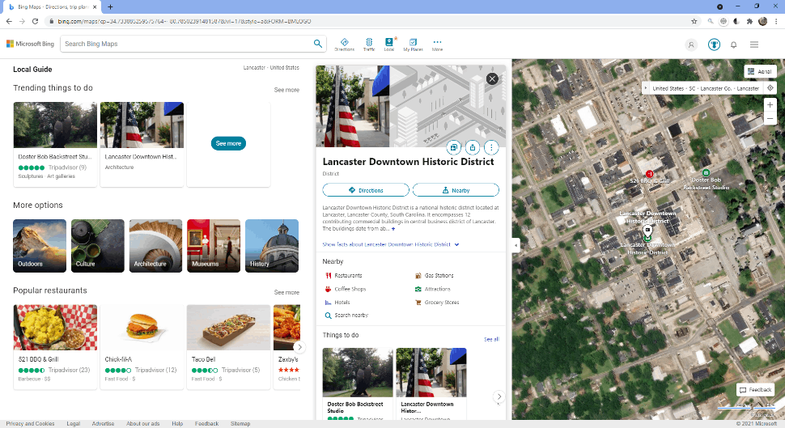Select the History category tile
This screenshot has height=428, width=785.
point(272,246)
